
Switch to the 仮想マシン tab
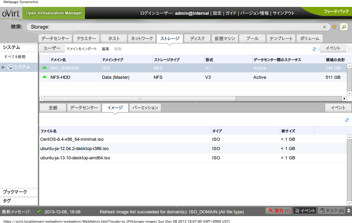225,39
